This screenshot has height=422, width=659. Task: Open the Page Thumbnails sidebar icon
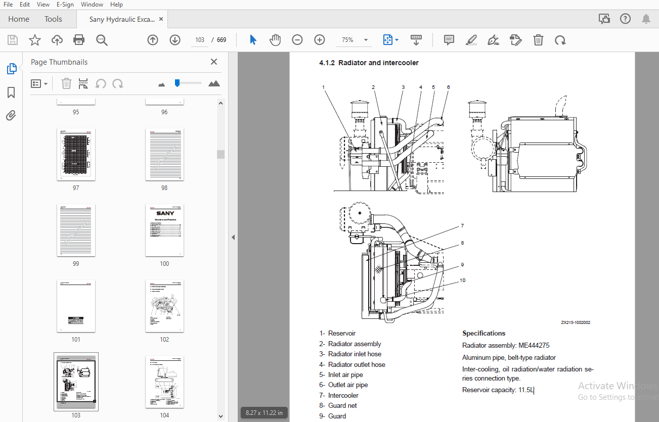[11, 69]
